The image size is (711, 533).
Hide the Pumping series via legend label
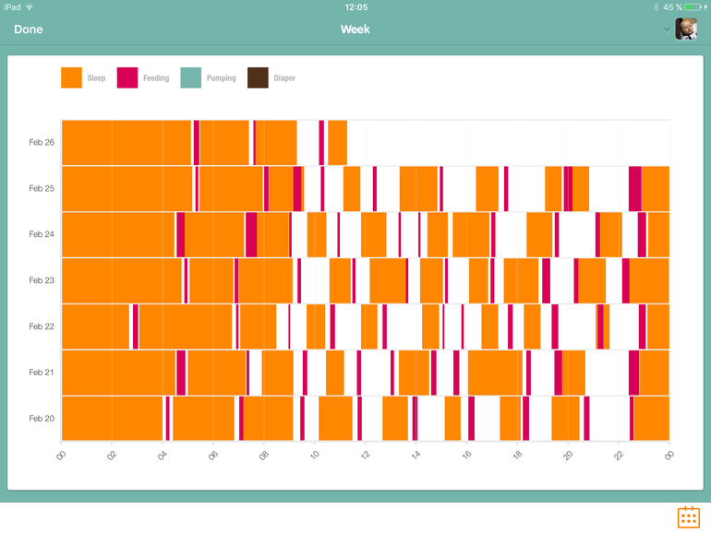coord(222,78)
